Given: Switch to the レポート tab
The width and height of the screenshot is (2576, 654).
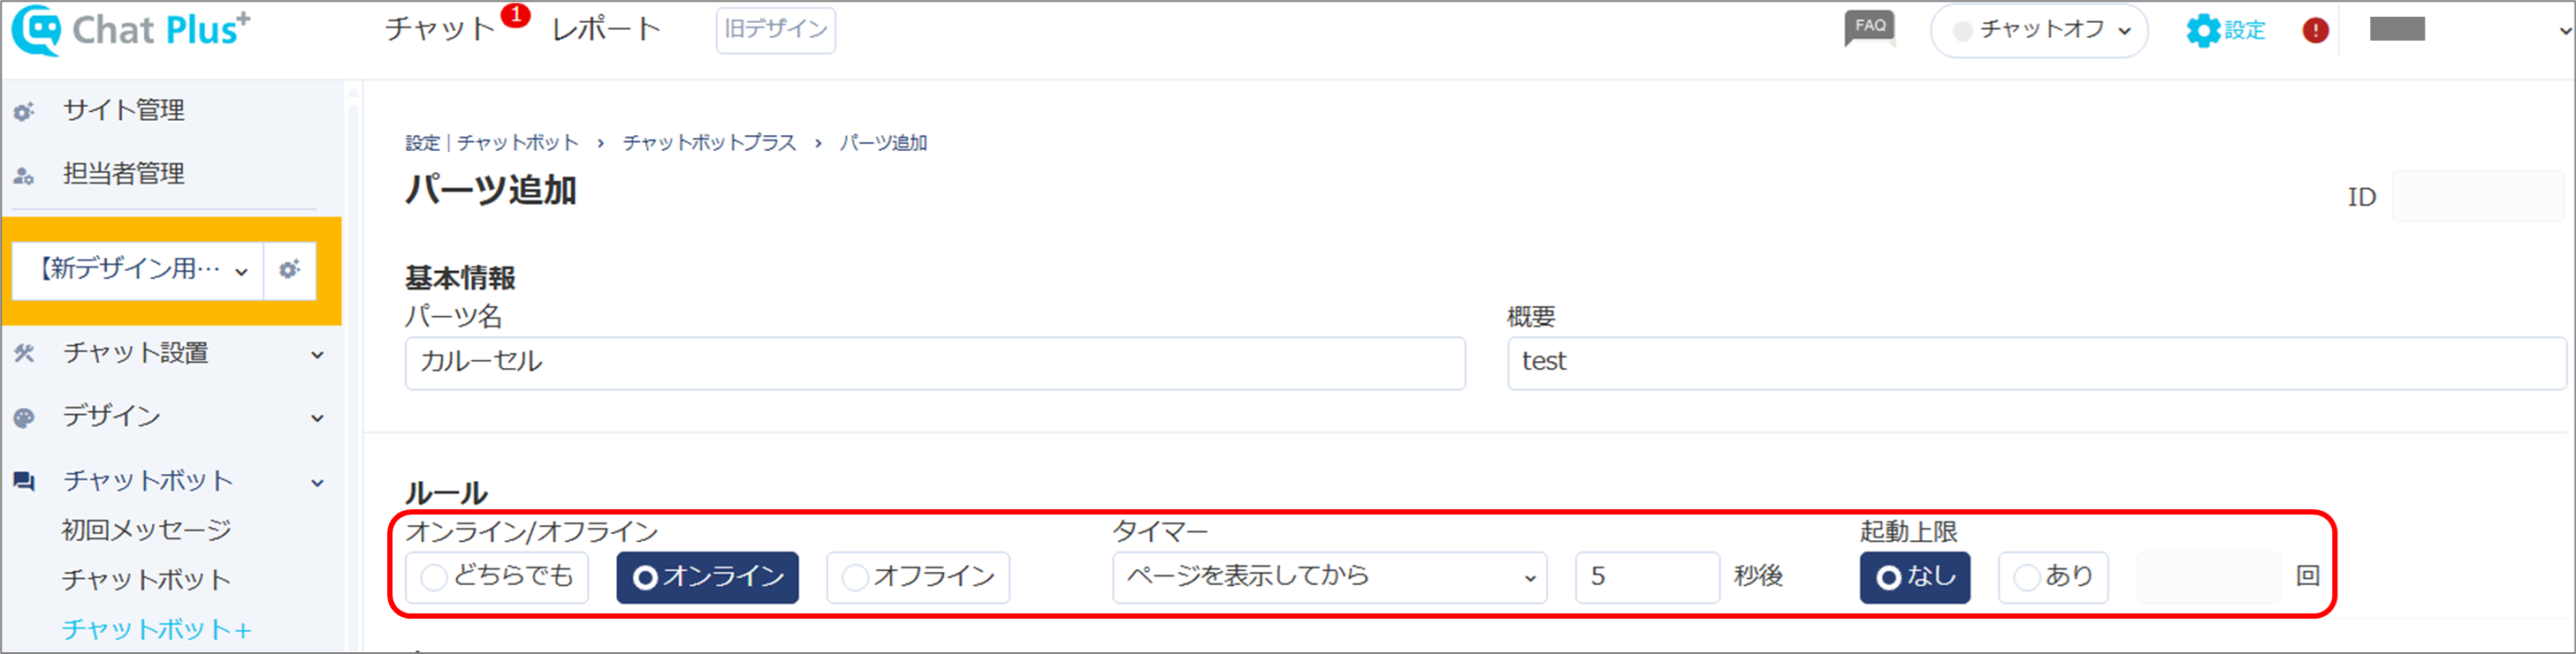Looking at the screenshot, I should coord(606,29).
